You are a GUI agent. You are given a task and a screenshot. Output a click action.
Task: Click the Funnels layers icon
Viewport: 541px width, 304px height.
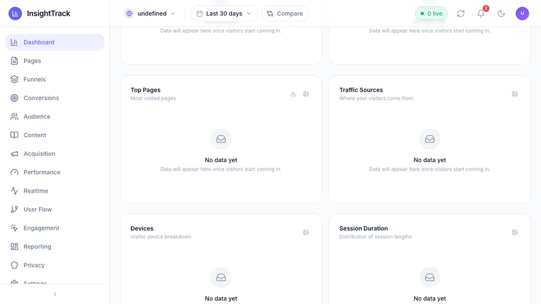(x=14, y=79)
